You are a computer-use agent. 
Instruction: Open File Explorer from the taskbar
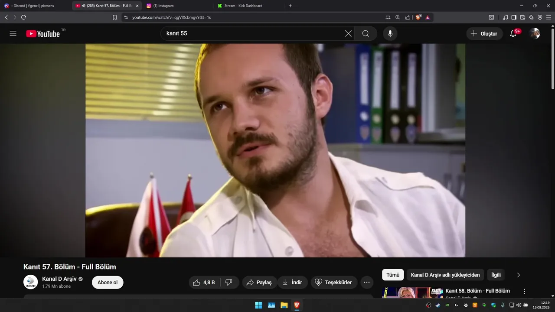click(x=284, y=305)
